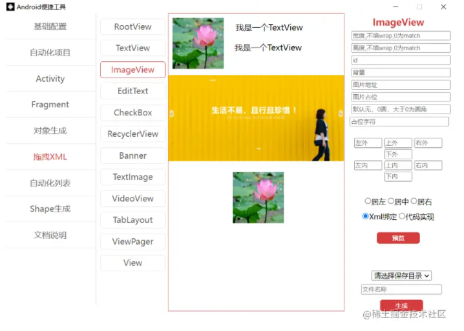
Task: Click the 上内 padding field
Action: (398, 165)
